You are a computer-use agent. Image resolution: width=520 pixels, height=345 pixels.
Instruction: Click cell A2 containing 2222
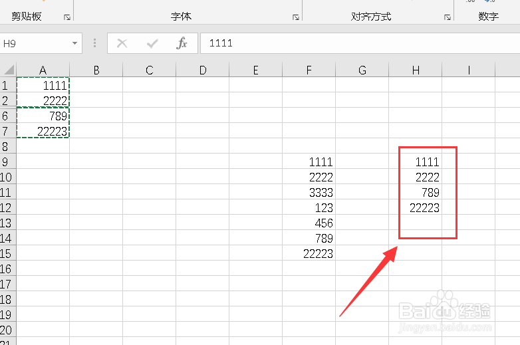tap(43, 100)
